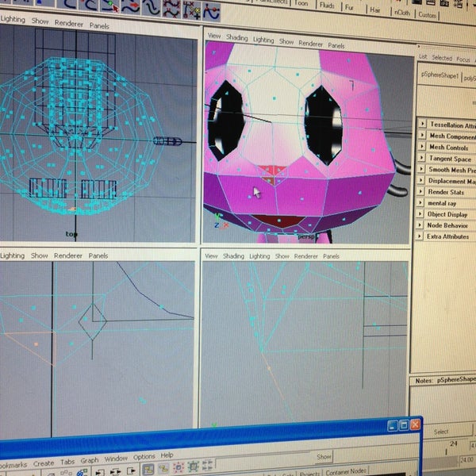Image resolution: width=476 pixels, height=476 pixels.
Task: Open the Show menu in the top viewport
Action: click(40, 21)
